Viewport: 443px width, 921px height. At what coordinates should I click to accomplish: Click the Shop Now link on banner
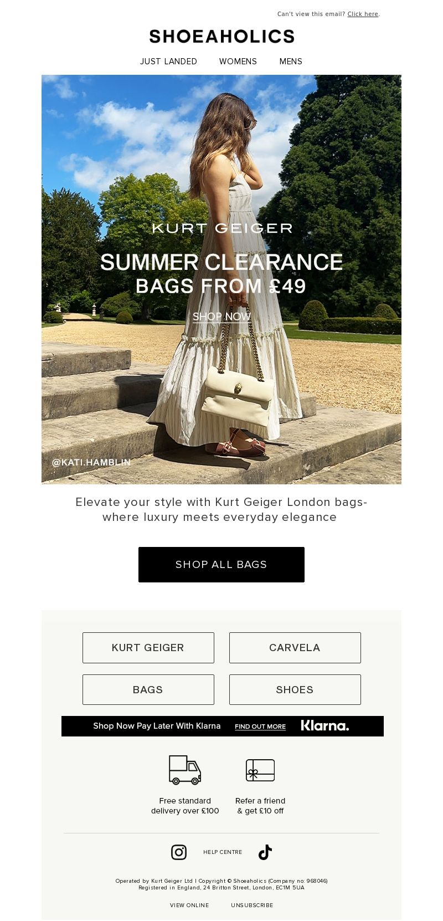coord(221,316)
